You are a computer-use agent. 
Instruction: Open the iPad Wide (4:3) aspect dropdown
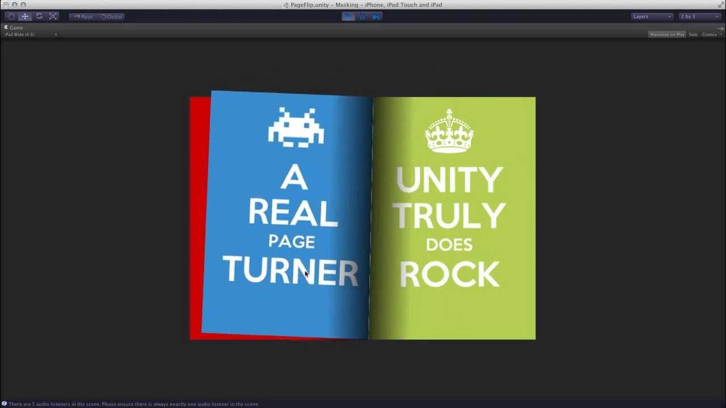point(31,35)
